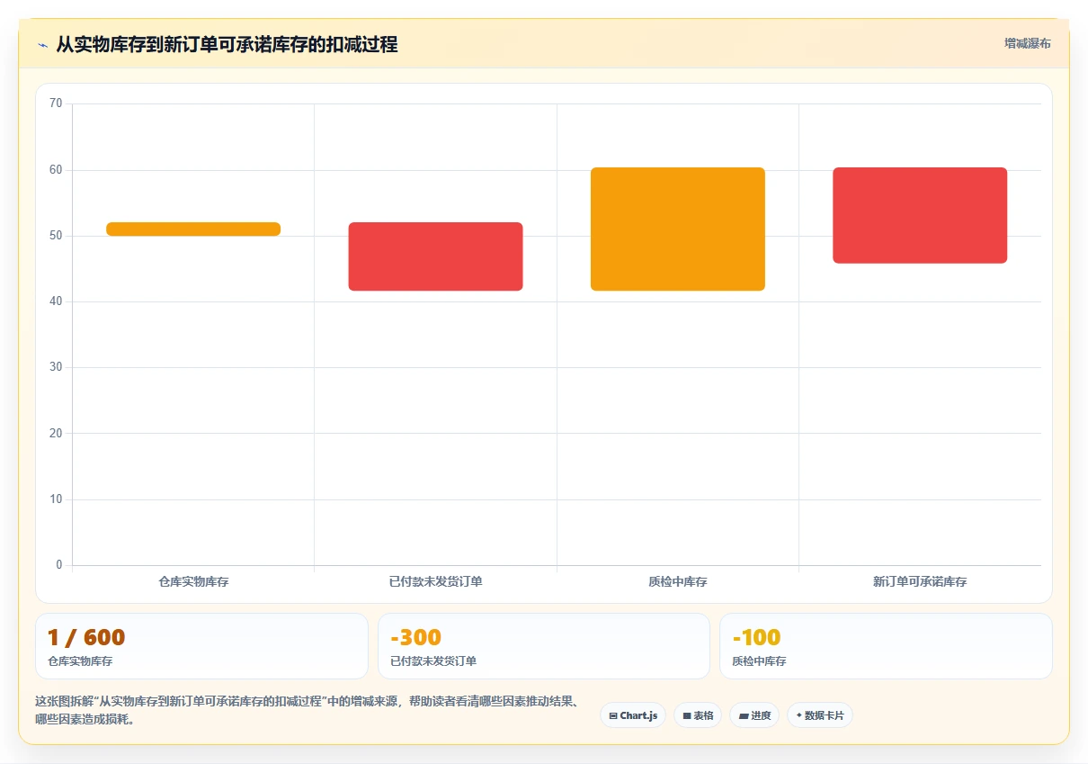Click x-axis label 已付款未发货订单
Screen dimensions: 1088x764
click(435, 582)
